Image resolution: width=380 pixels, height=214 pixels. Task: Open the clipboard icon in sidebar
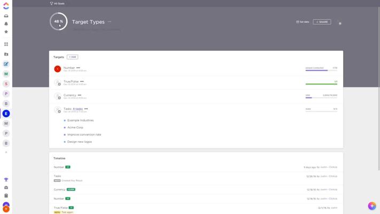[x=6, y=196]
